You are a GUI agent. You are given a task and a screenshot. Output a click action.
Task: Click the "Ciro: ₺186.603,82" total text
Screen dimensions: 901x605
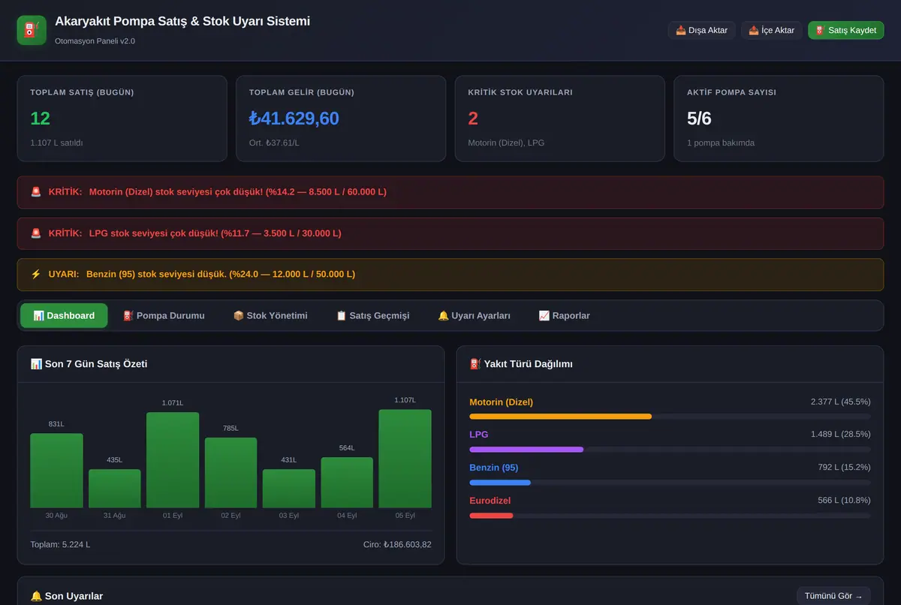(x=397, y=544)
